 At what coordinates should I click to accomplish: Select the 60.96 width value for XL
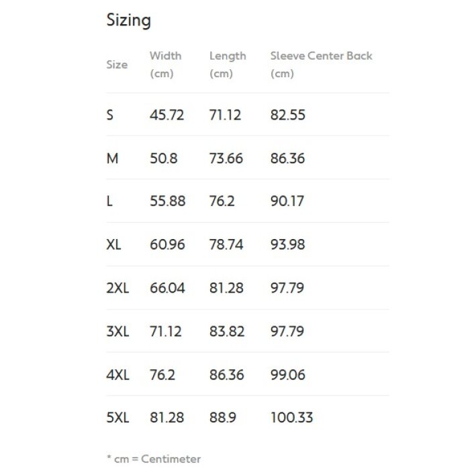coord(167,244)
